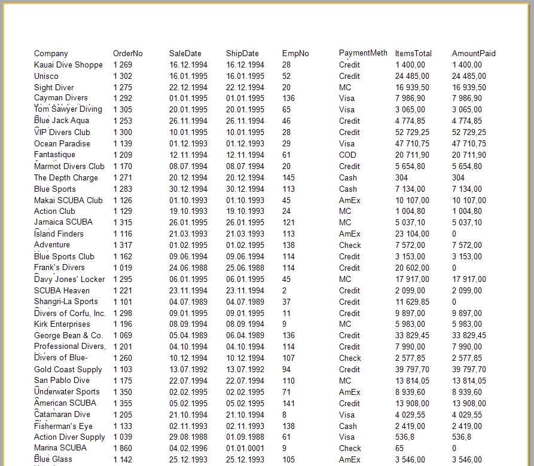
Task: Click employee number 145
Action: (x=288, y=178)
